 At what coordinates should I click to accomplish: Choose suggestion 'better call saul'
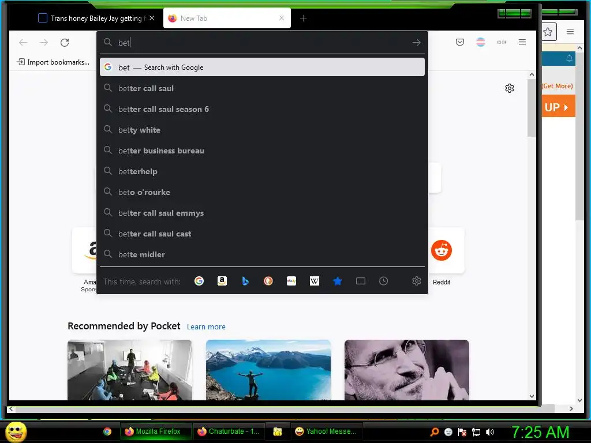[262, 88]
